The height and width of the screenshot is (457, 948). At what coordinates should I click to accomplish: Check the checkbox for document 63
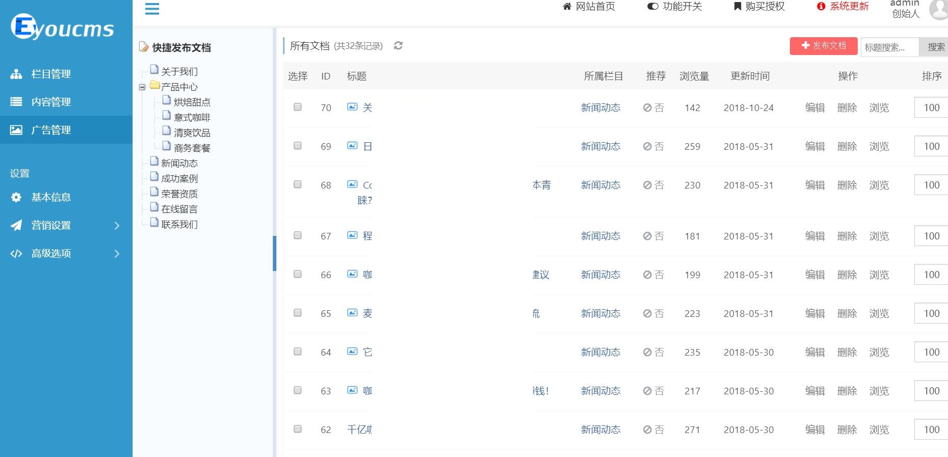[x=298, y=390]
